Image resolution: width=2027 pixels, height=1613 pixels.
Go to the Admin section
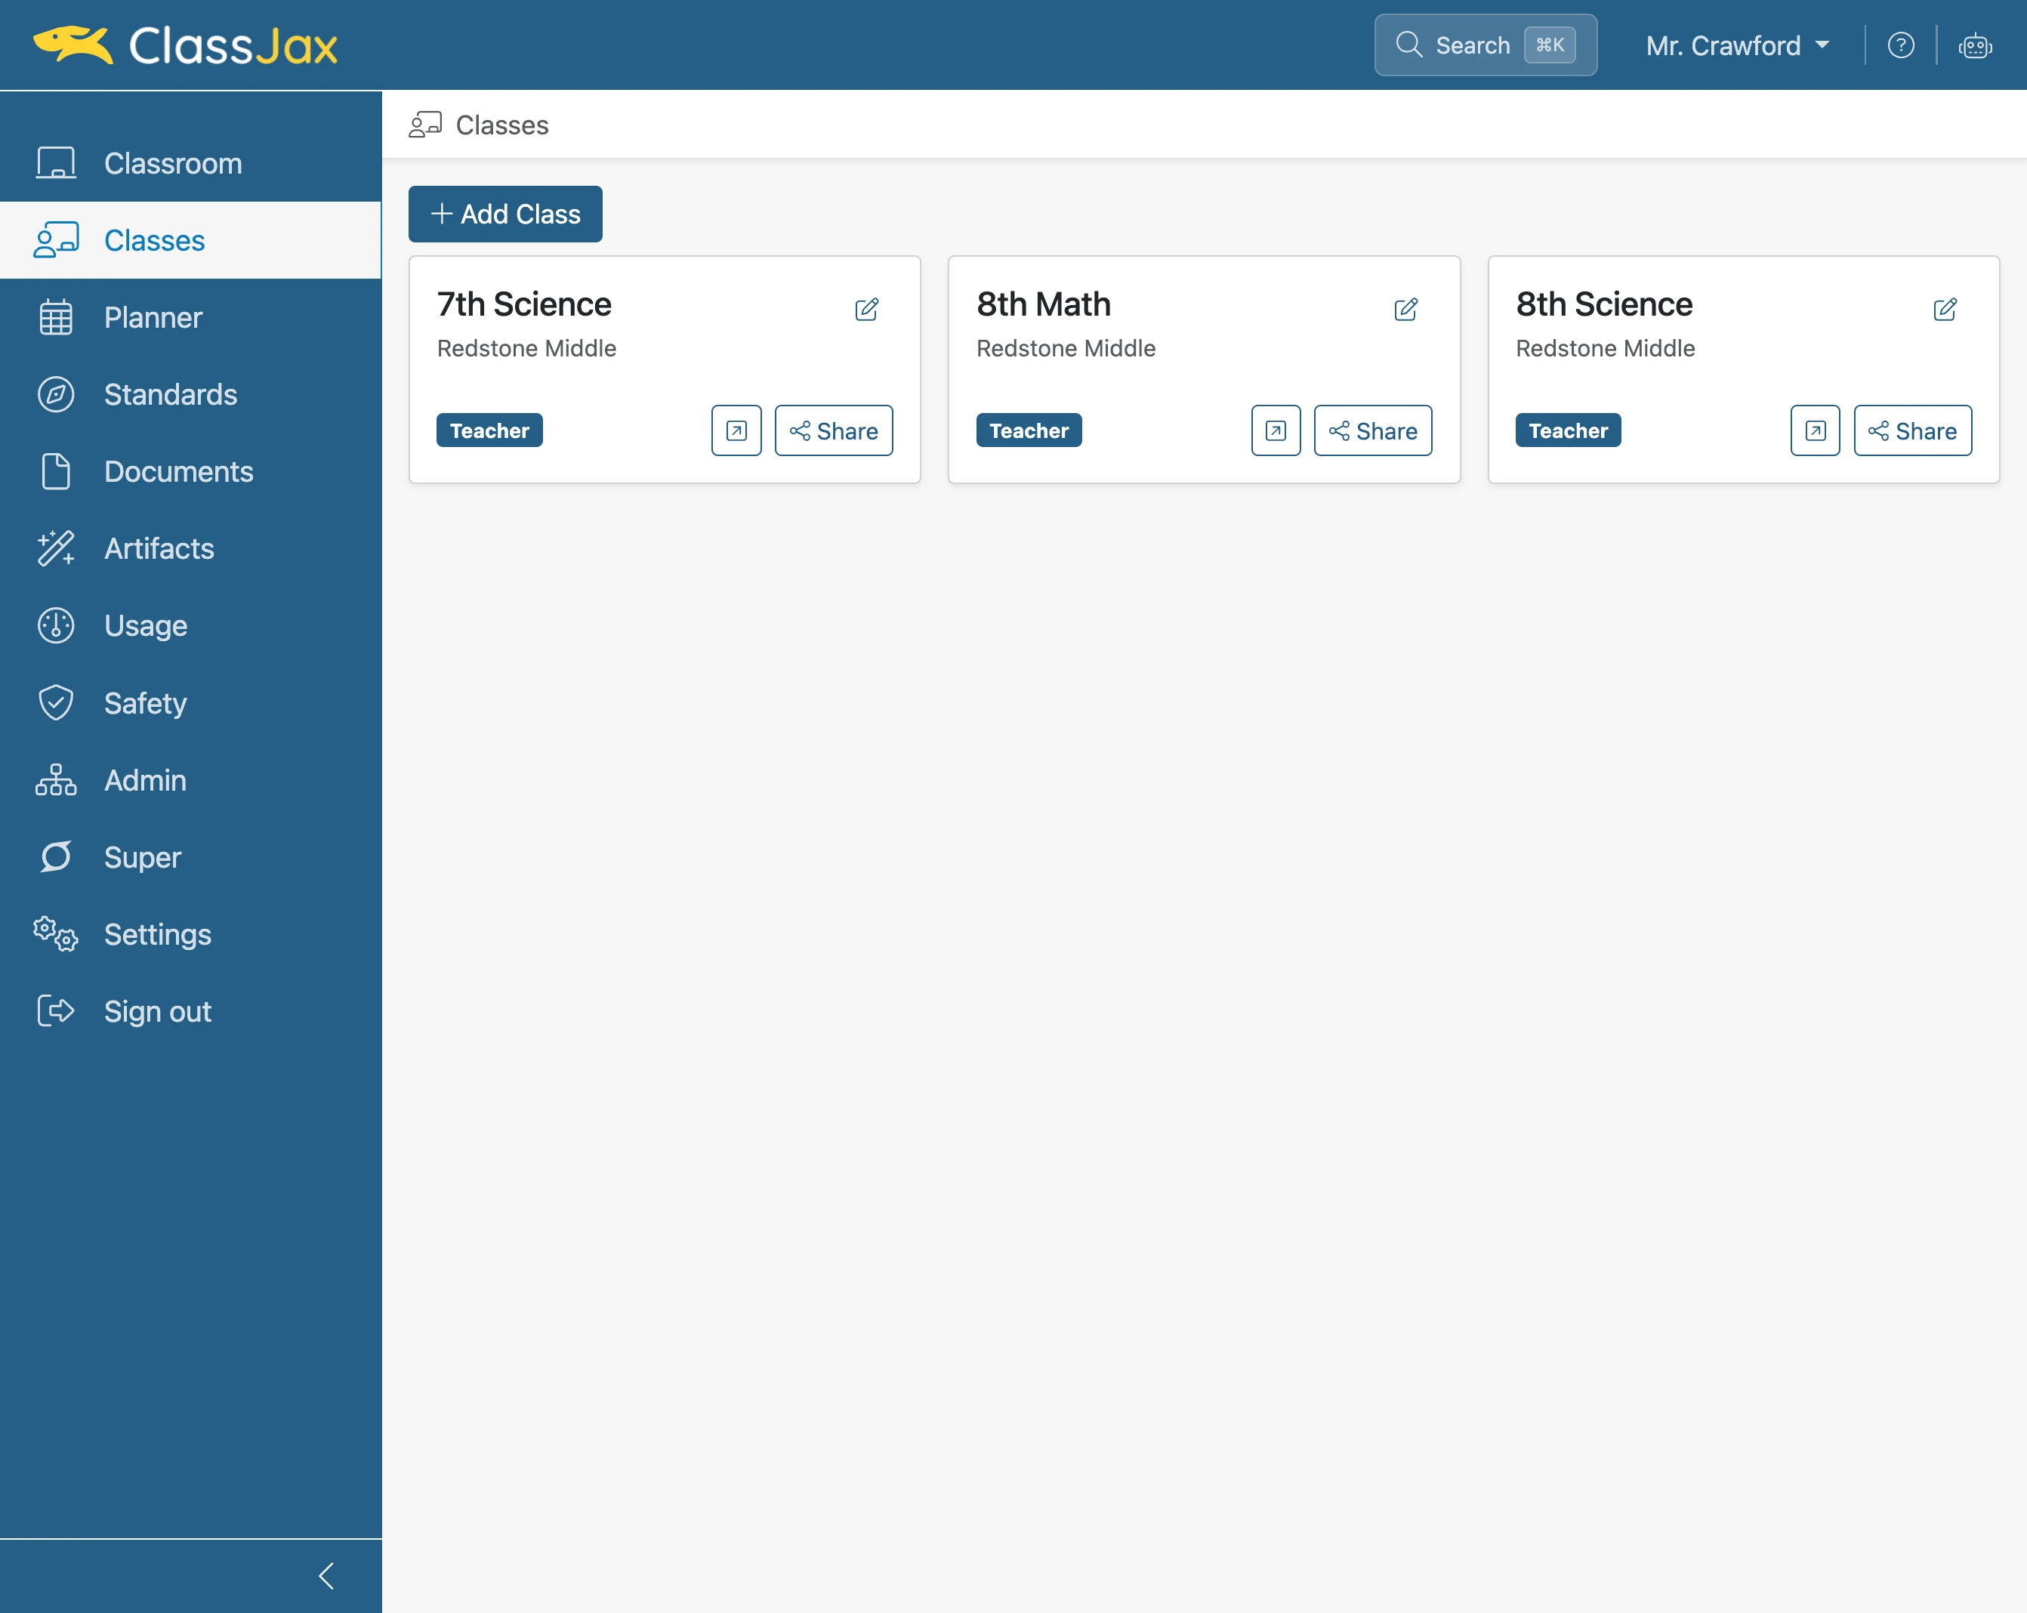(191, 779)
